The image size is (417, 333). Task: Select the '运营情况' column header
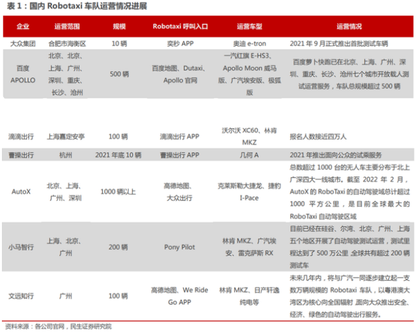[x=349, y=27]
